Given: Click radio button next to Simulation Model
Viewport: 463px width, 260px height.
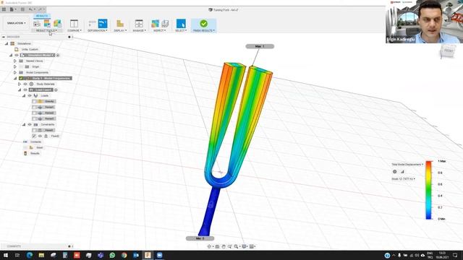Looking at the screenshot, I should 58,55.
